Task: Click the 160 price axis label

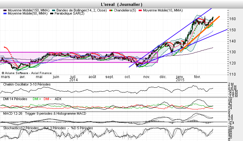Action: (232, 19)
